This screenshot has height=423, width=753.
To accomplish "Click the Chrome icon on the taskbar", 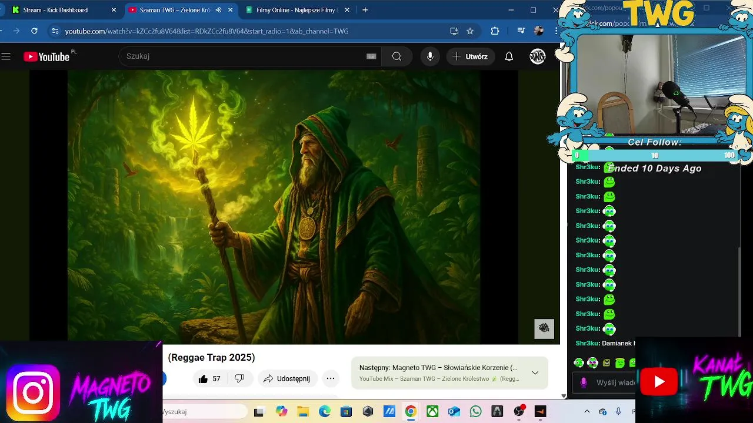I will coord(411,412).
